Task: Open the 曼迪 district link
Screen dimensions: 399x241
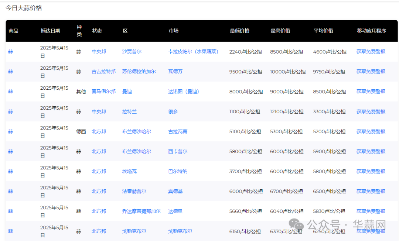Action: (x=127, y=92)
